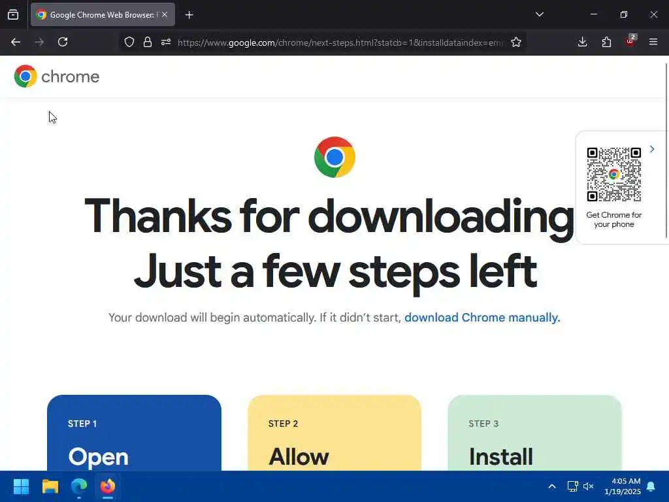Reload the current page
Screen dimensions: 669x502
click(x=63, y=42)
